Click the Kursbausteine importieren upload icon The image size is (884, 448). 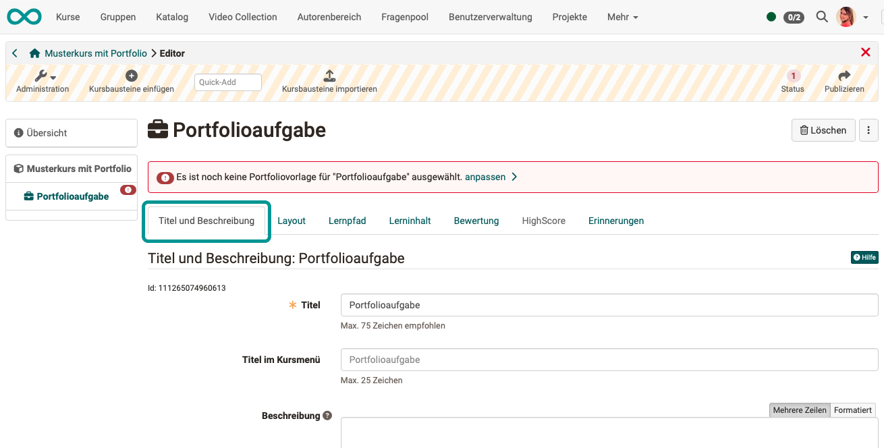pyautogui.click(x=329, y=76)
